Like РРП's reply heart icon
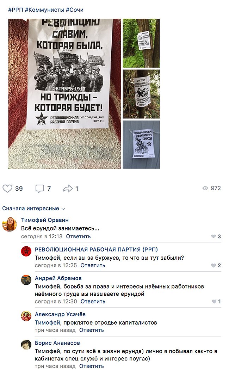This screenshot has width=229, height=370. tap(213, 265)
